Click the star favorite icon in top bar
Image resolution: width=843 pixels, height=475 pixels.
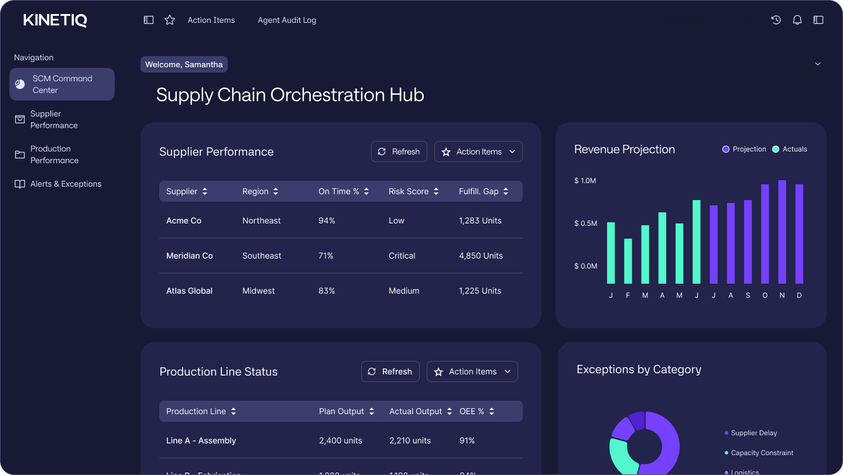tap(170, 20)
